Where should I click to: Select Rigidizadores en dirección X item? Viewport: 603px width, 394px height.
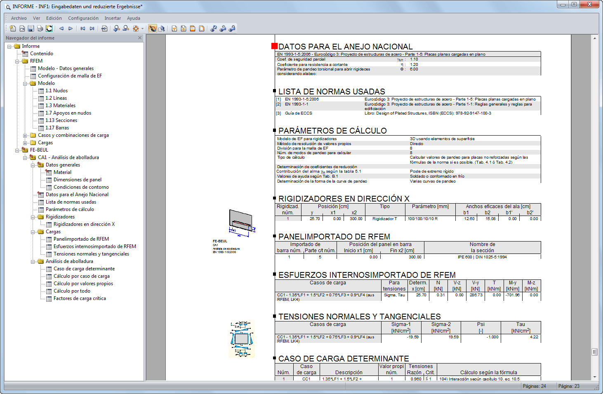point(84,224)
